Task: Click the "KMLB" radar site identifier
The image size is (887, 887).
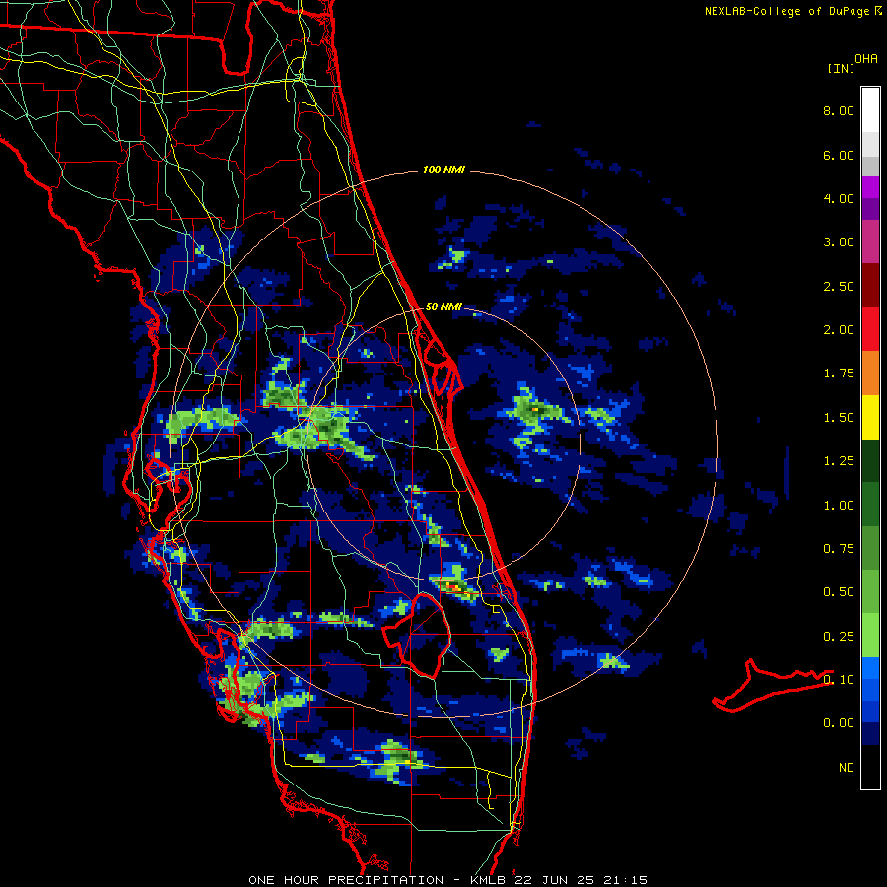Action: coord(489,880)
